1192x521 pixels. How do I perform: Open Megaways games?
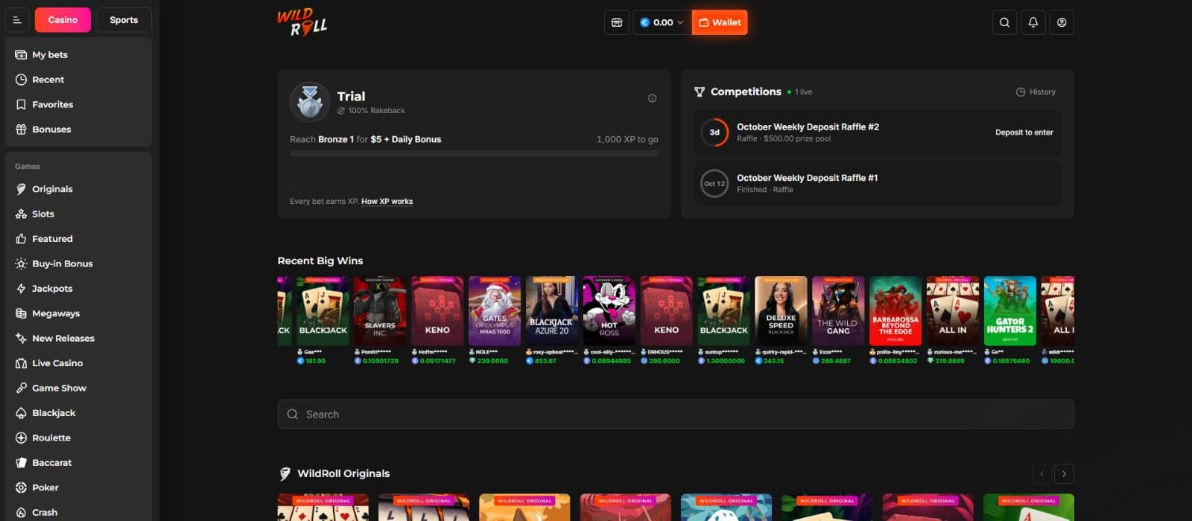(x=78, y=313)
